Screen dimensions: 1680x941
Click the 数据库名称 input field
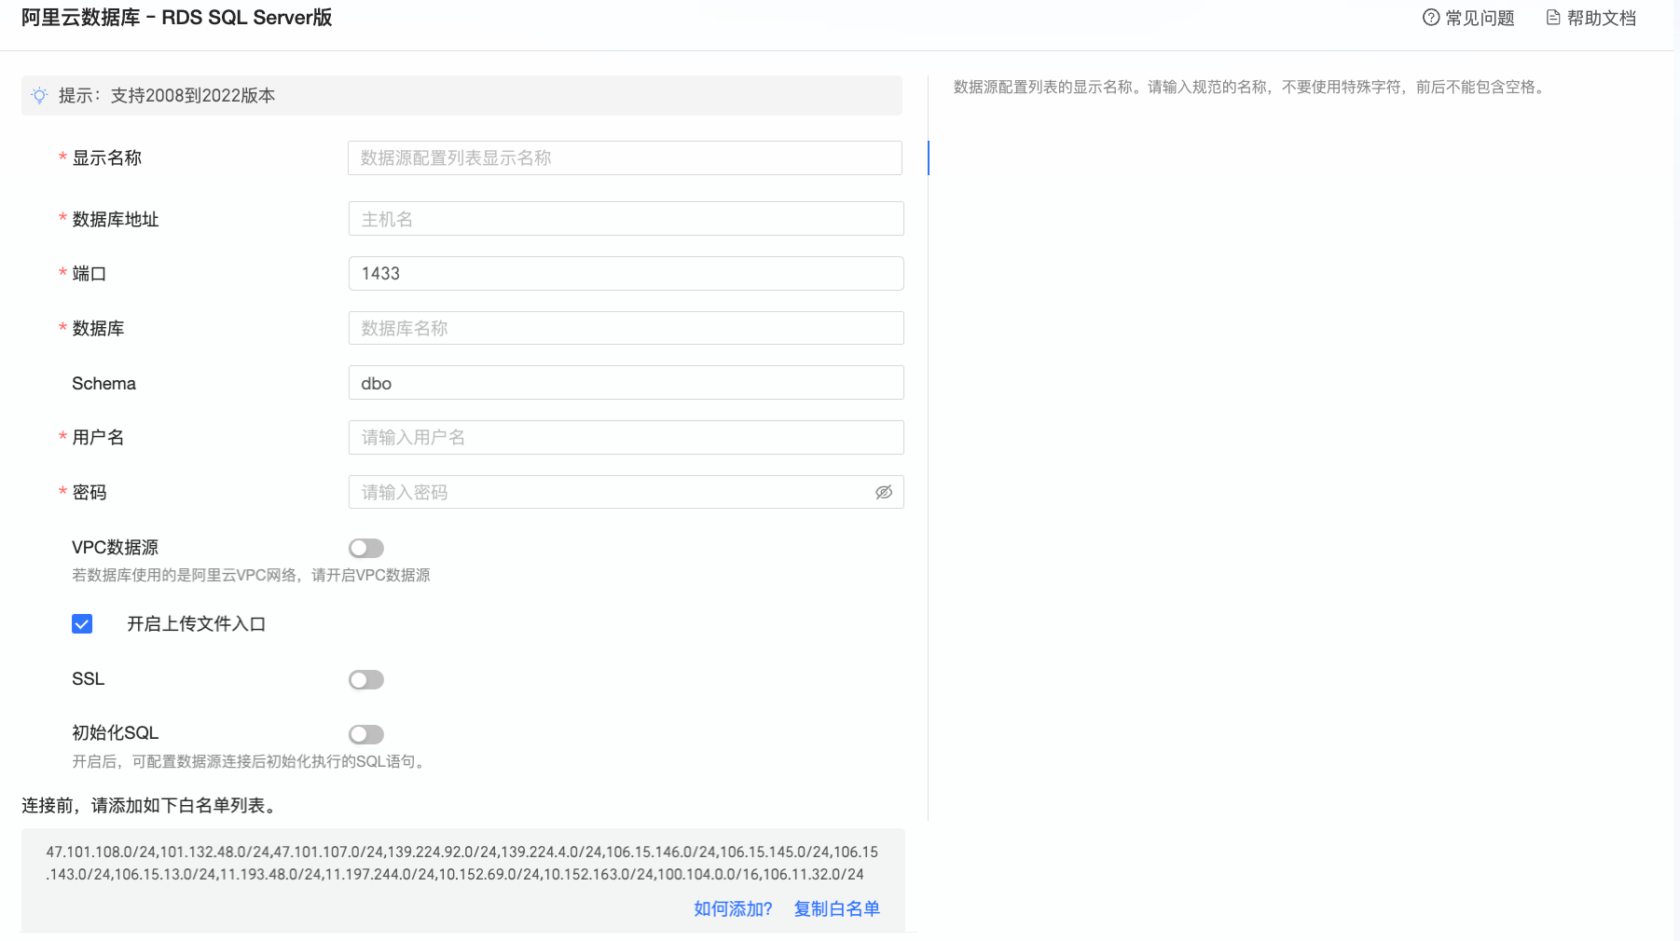click(x=626, y=328)
